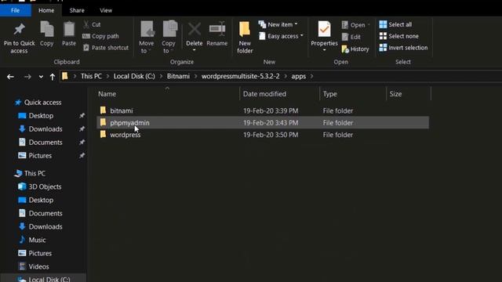Expand the chevron after Bitnami breadcrumb
The height and width of the screenshot is (282, 502).
(195, 77)
